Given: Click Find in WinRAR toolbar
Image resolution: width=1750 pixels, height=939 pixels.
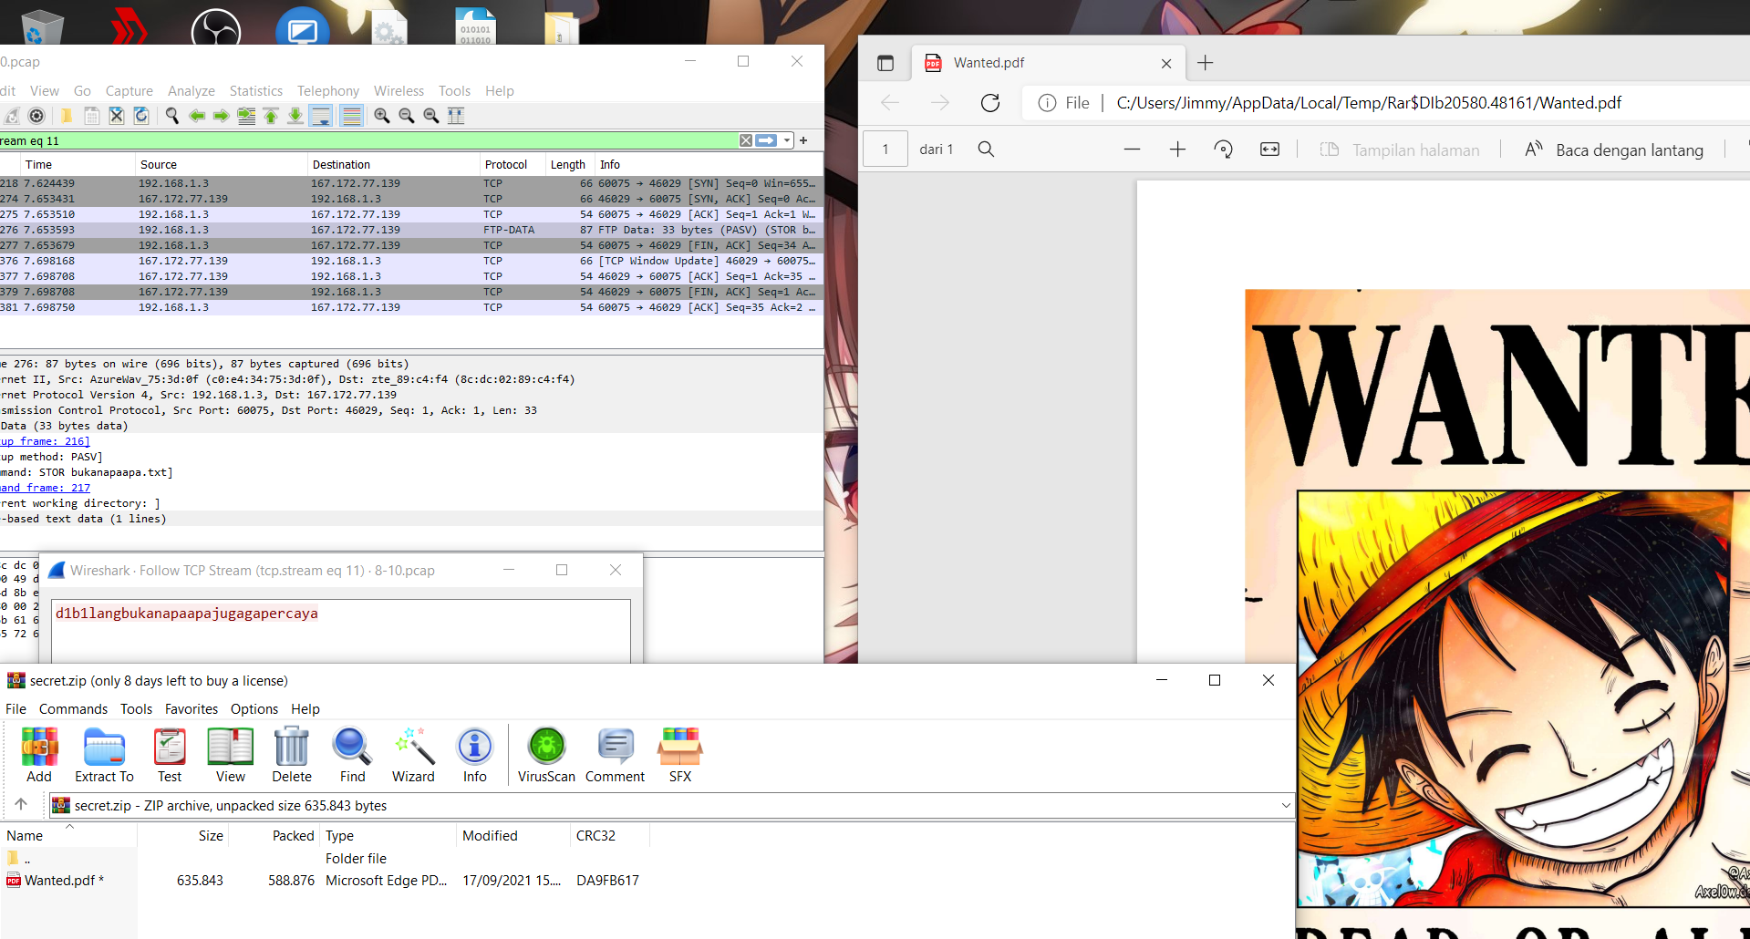Looking at the screenshot, I should [x=352, y=755].
